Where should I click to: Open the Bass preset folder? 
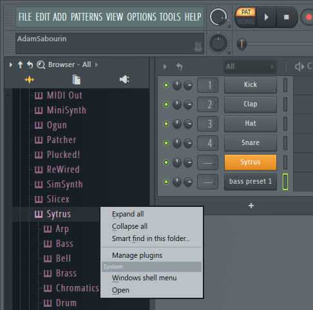pos(64,244)
